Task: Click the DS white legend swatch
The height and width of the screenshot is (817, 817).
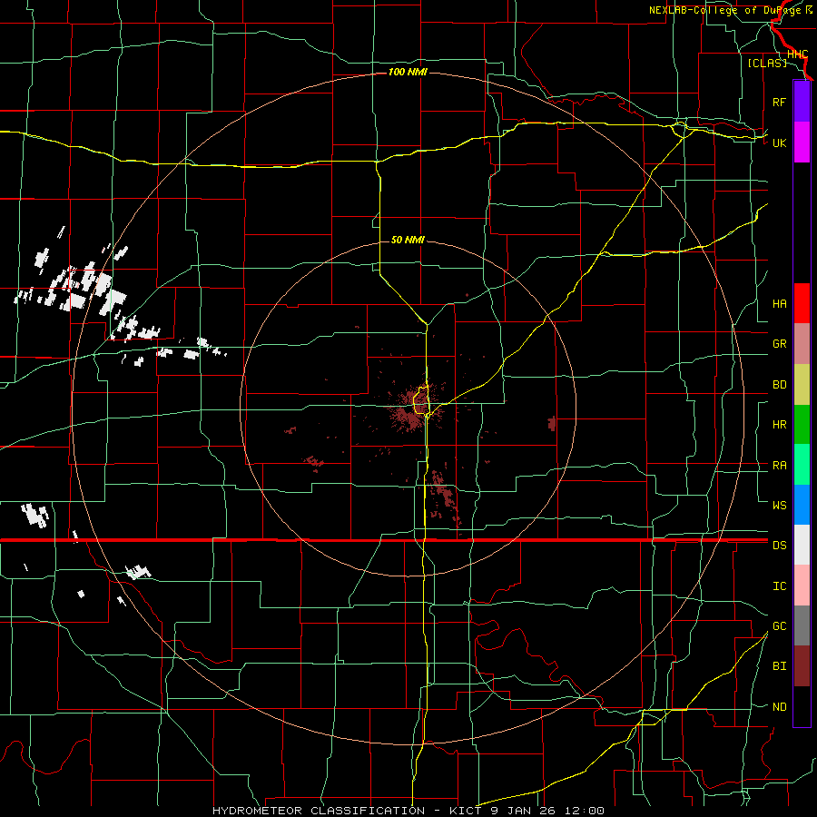Action: (x=802, y=545)
